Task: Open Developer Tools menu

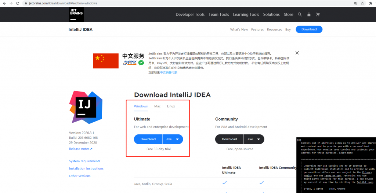Action: pyautogui.click(x=190, y=14)
